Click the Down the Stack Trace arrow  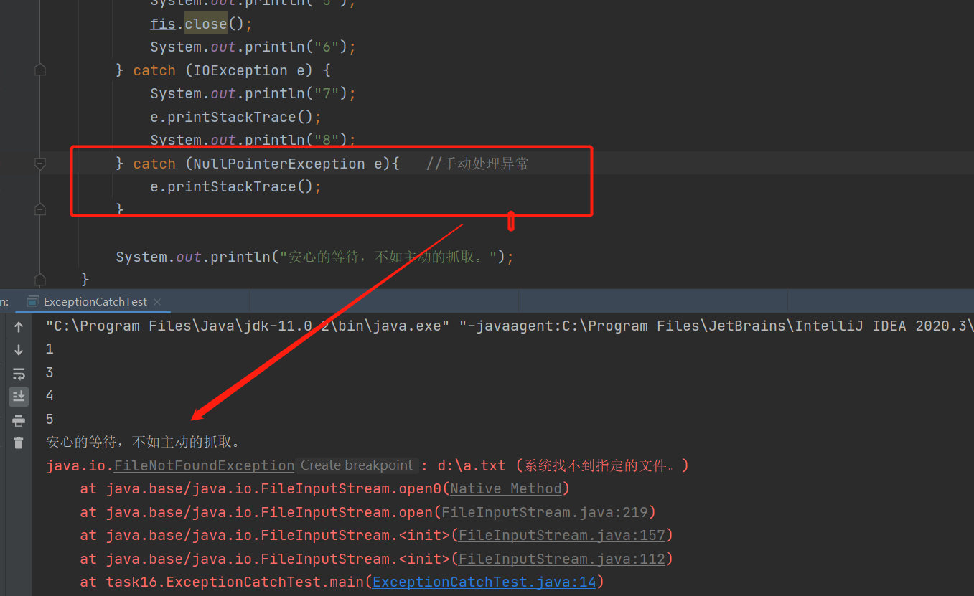pyautogui.click(x=19, y=350)
